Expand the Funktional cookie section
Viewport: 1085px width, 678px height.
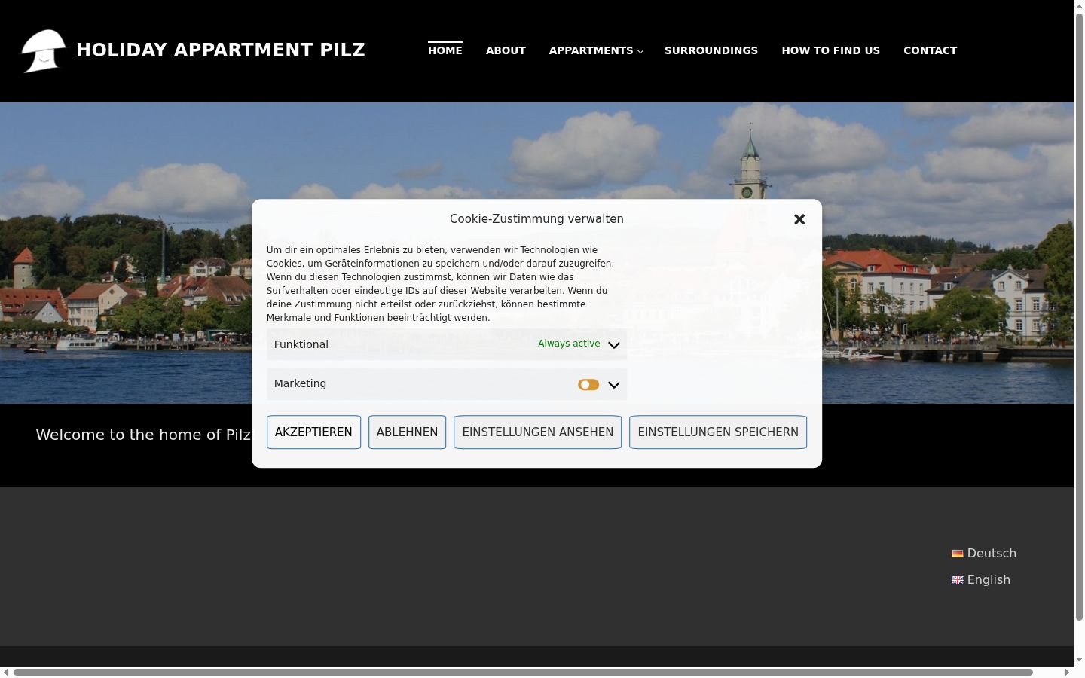click(614, 345)
